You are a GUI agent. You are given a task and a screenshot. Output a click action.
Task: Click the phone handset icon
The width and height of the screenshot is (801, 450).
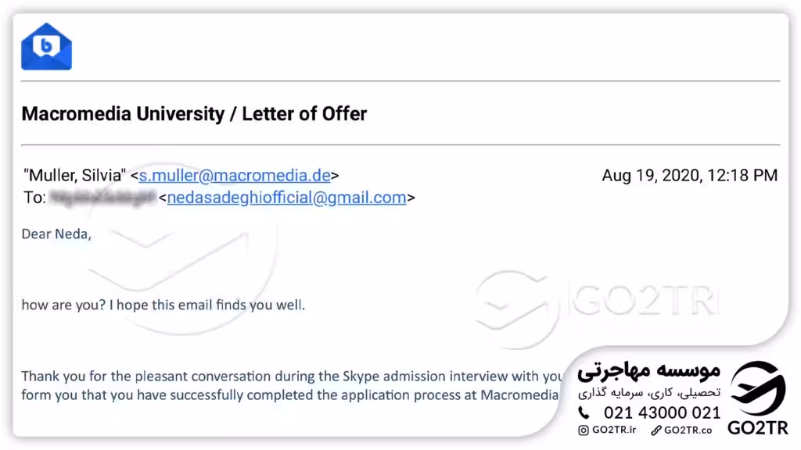pos(584,412)
